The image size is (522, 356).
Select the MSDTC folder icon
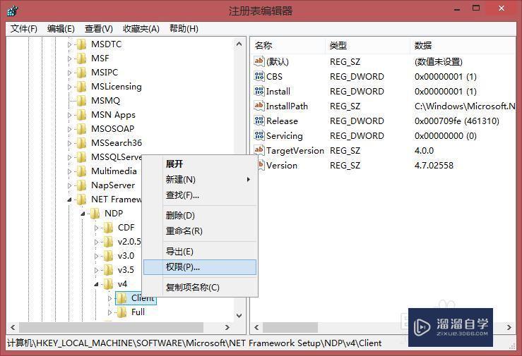(81, 44)
